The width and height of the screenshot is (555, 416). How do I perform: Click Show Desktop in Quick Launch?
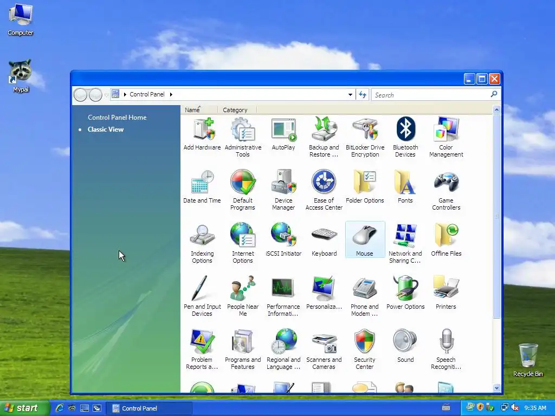[84, 408]
